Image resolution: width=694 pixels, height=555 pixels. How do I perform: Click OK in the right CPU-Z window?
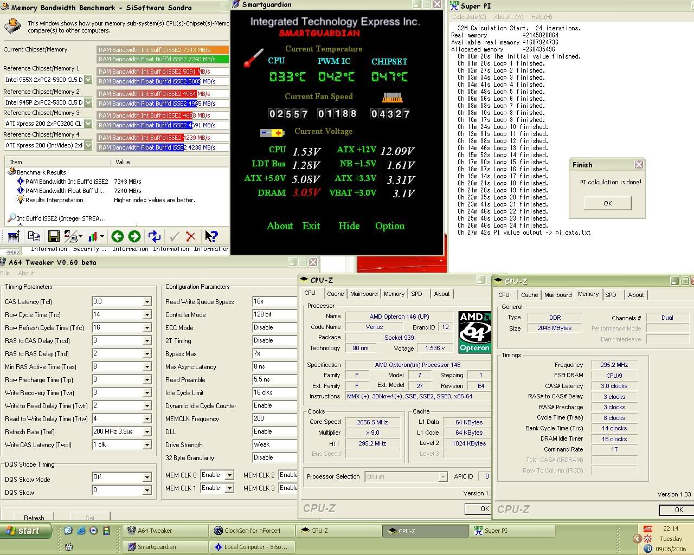pyautogui.click(x=678, y=510)
